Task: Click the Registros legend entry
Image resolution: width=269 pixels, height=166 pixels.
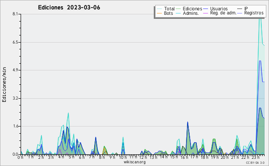Action: (251, 13)
